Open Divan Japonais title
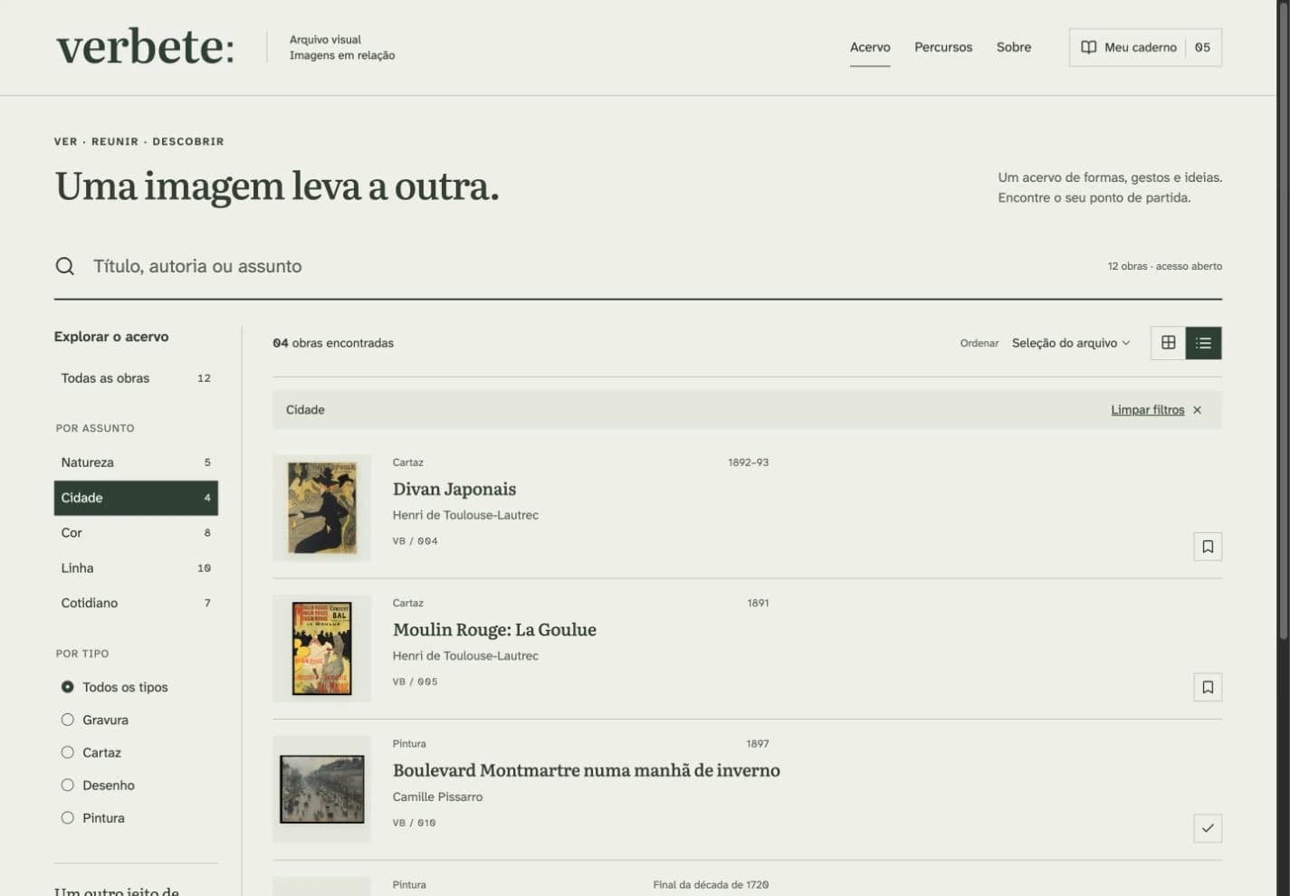Image resolution: width=1290 pixels, height=896 pixels. [x=454, y=489]
